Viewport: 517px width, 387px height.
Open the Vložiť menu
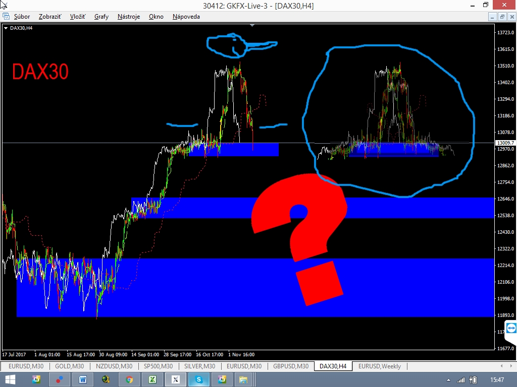(x=77, y=17)
